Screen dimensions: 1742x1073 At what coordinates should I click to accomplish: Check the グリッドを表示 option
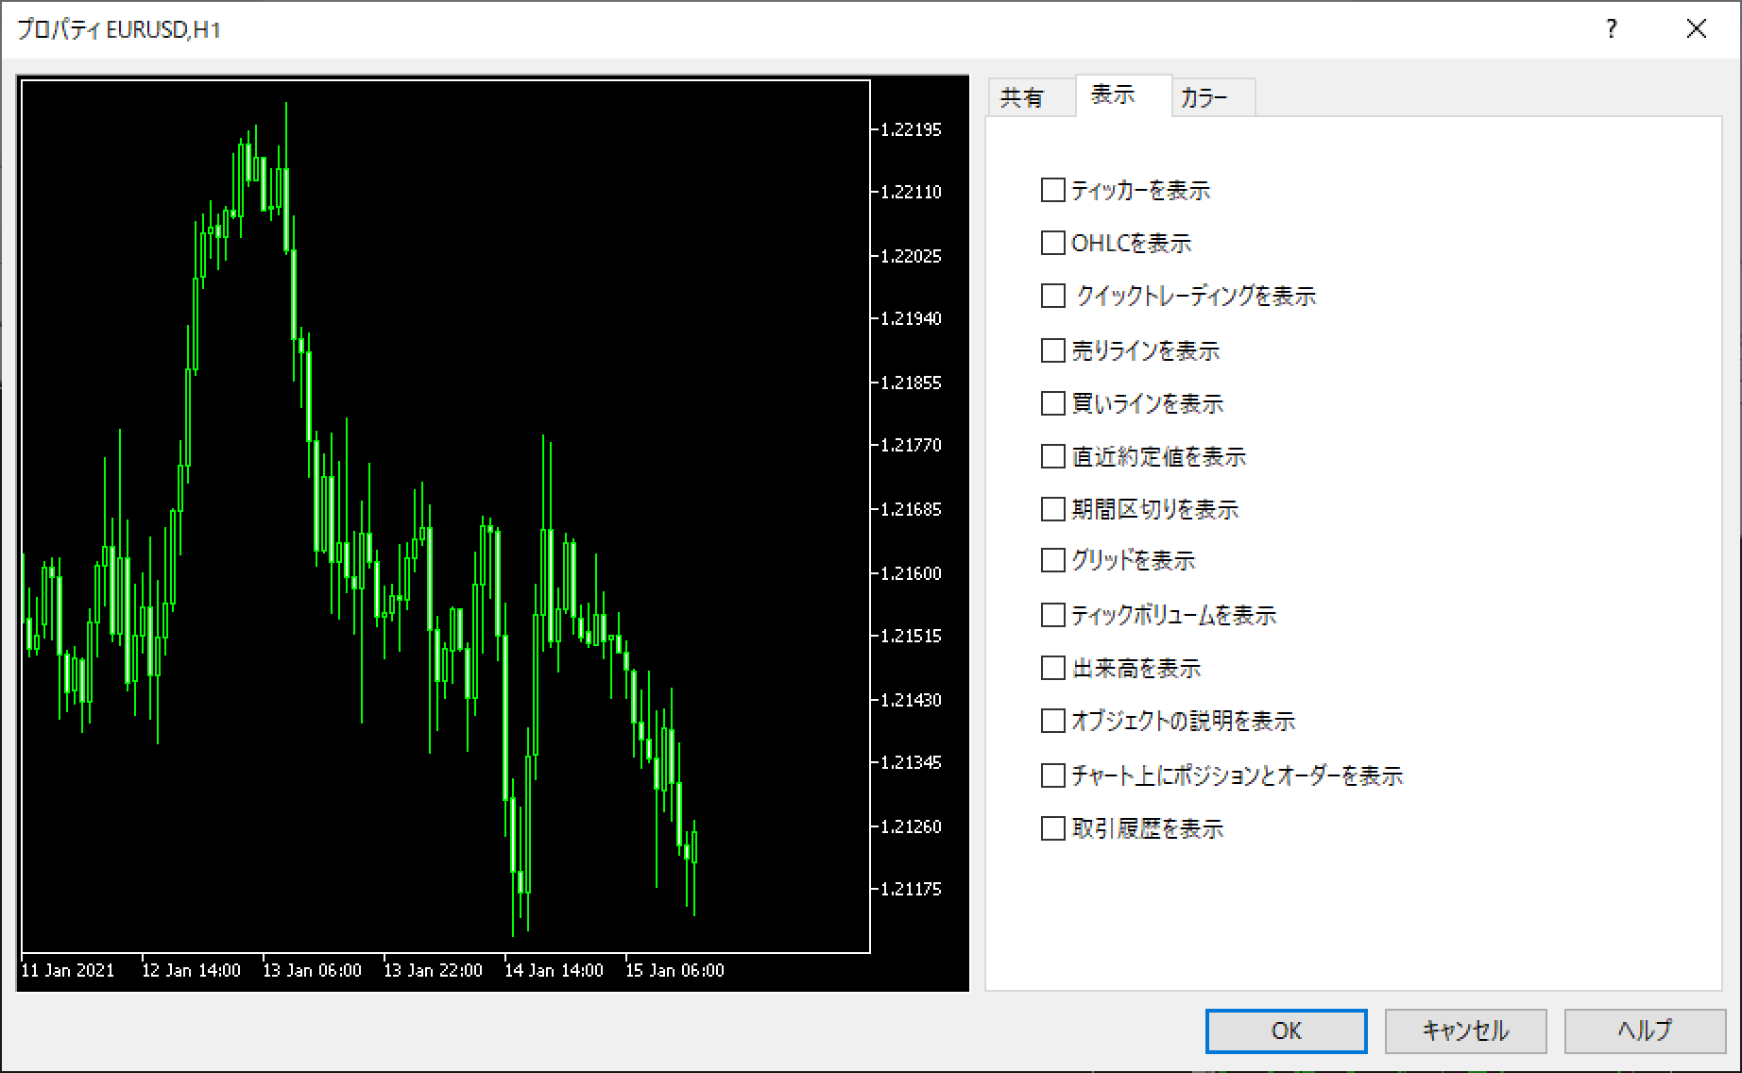(x=1052, y=561)
